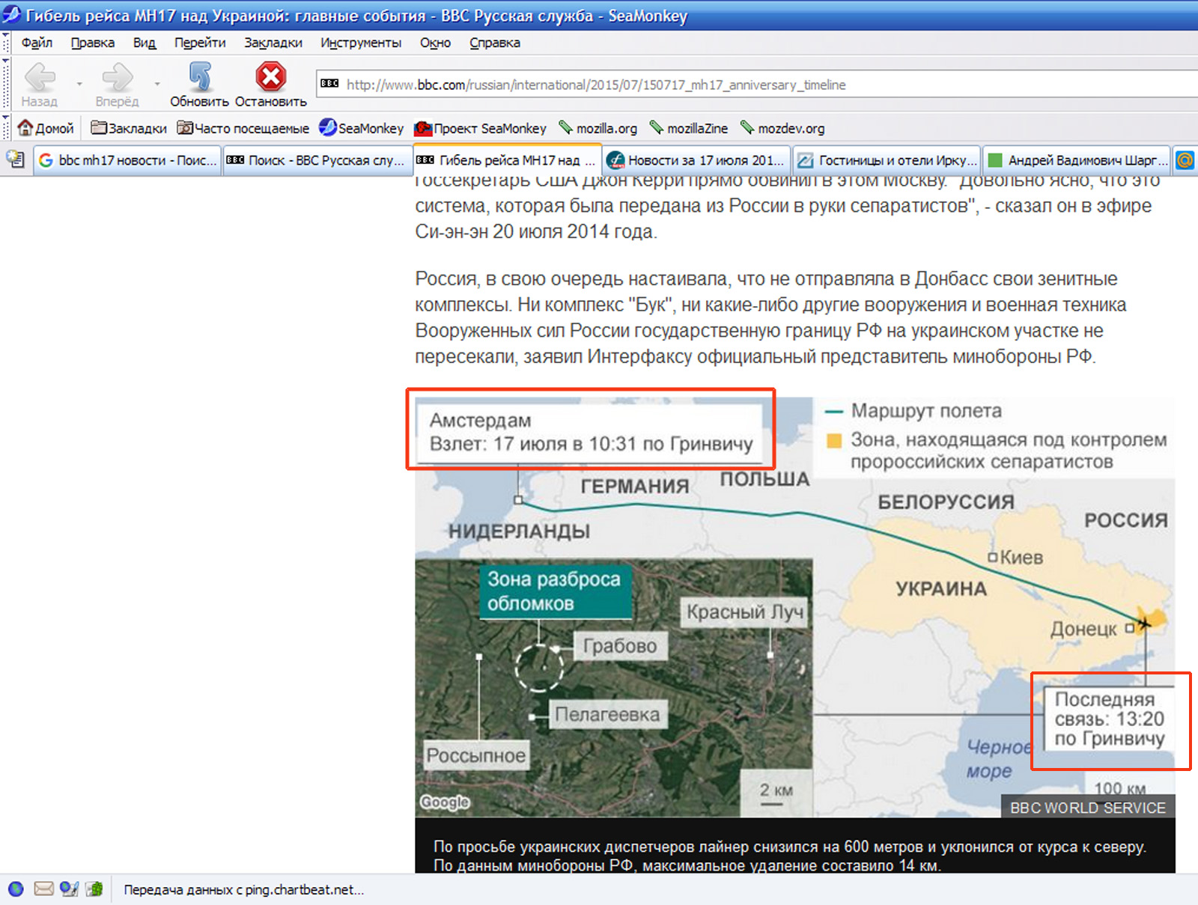Collapse the menu bar toolbar grippy

pyautogui.click(x=6, y=43)
